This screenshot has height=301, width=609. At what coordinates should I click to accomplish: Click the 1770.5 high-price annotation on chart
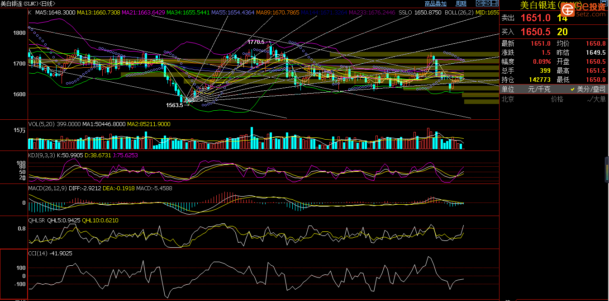pyautogui.click(x=256, y=42)
